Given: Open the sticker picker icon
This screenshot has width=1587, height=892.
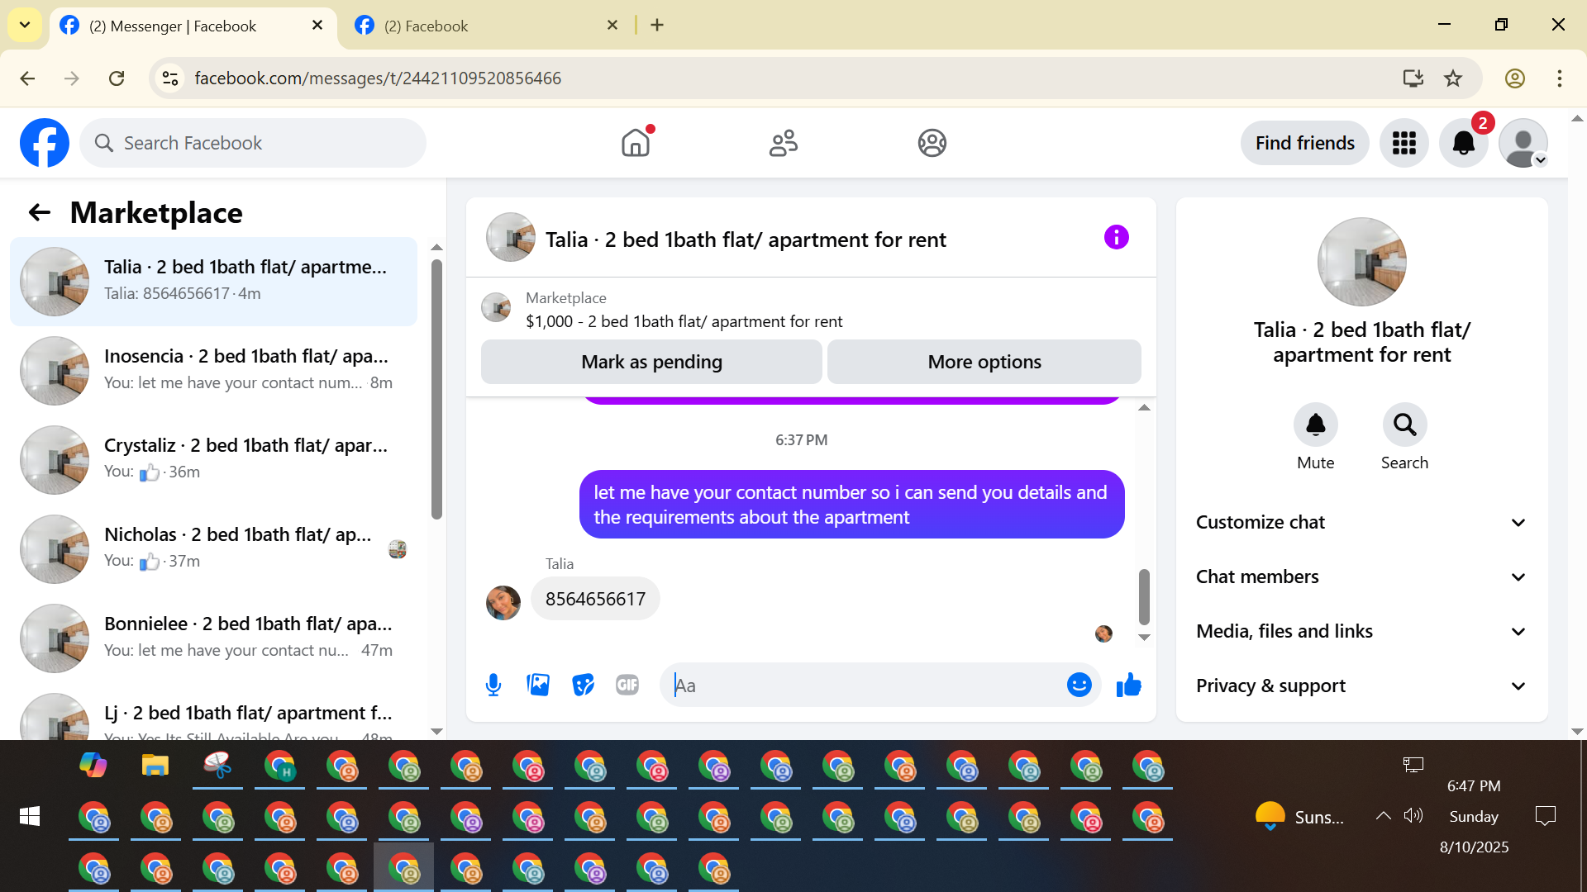Looking at the screenshot, I should pyautogui.click(x=583, y=685).
